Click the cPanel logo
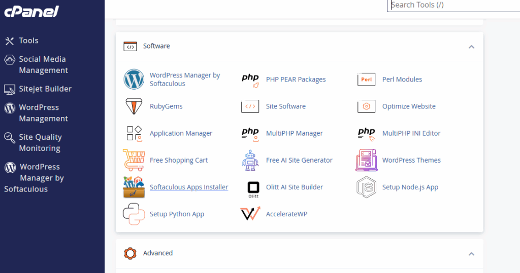This screenshot has width=520, height=273. (31, 12)
